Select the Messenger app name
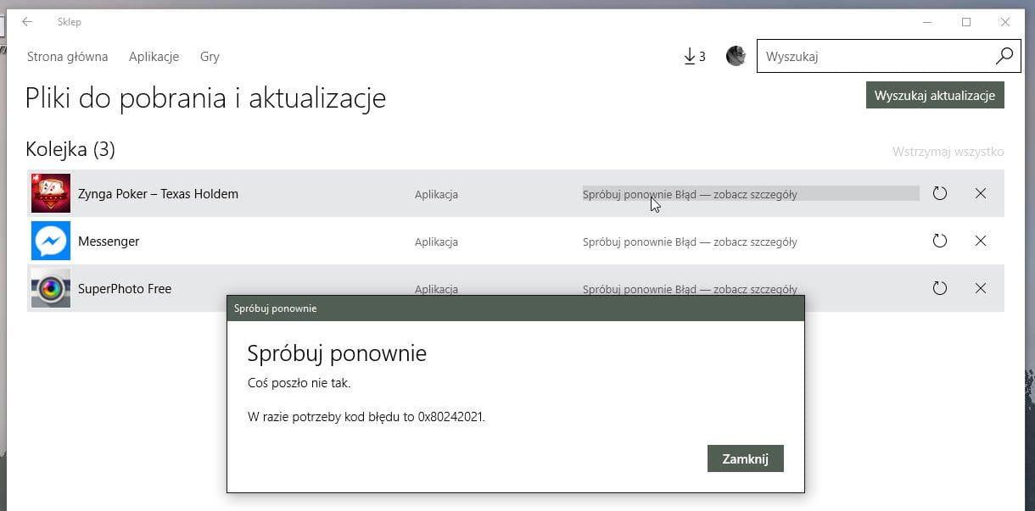Image resolution: width=1035 pixels, height=511 pixels. pyautogui.click(x=109, y=242)
